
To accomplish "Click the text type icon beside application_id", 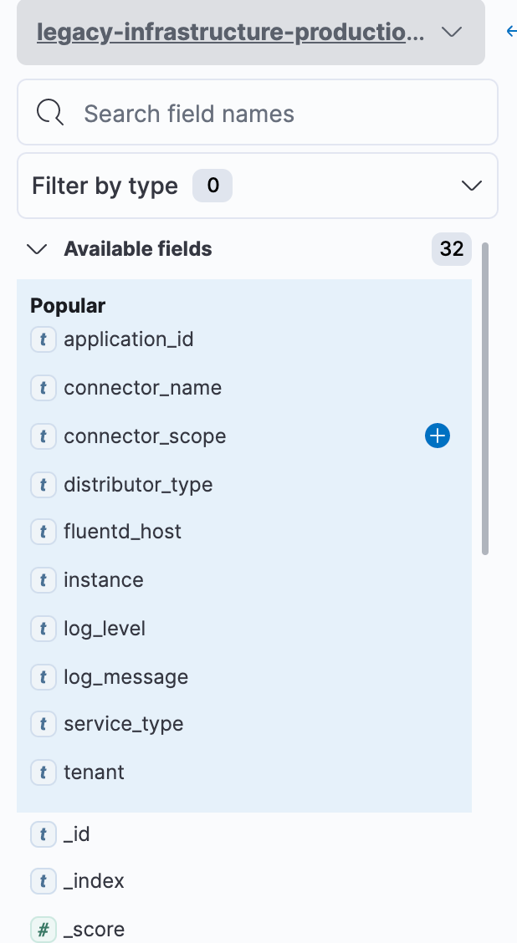I will [x=43, y=339].
